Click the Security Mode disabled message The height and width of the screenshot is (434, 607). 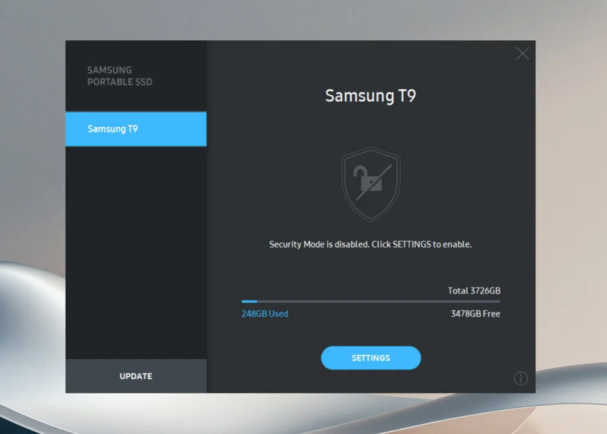tap(371, 244)
